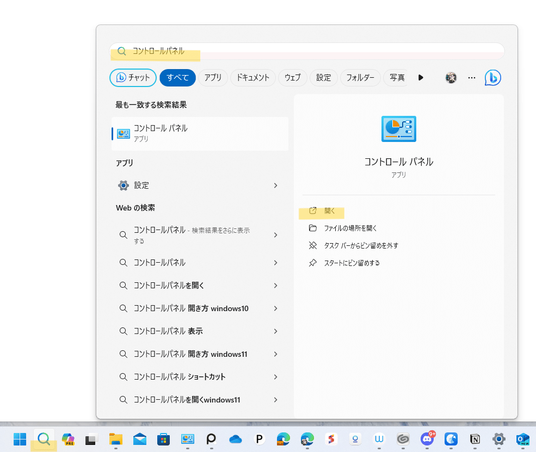Image resolution: width=536 pixels, height=452 pixels.
Task: Click the search box text field
Action: pos(306,51)
